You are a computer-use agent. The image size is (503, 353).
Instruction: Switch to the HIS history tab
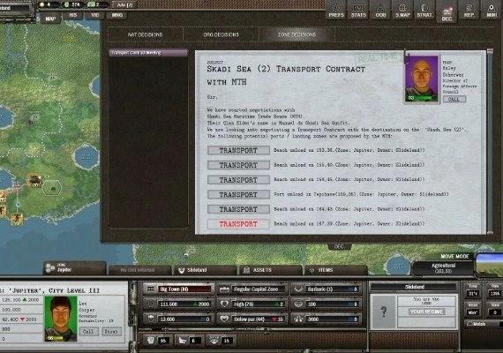click(x=73, y=15)
